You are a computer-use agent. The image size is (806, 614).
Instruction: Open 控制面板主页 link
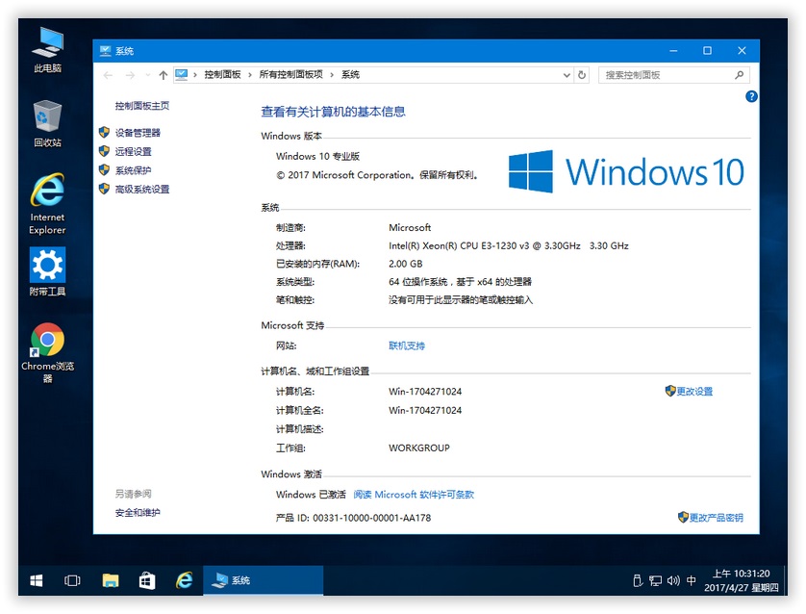pos(142,106)
